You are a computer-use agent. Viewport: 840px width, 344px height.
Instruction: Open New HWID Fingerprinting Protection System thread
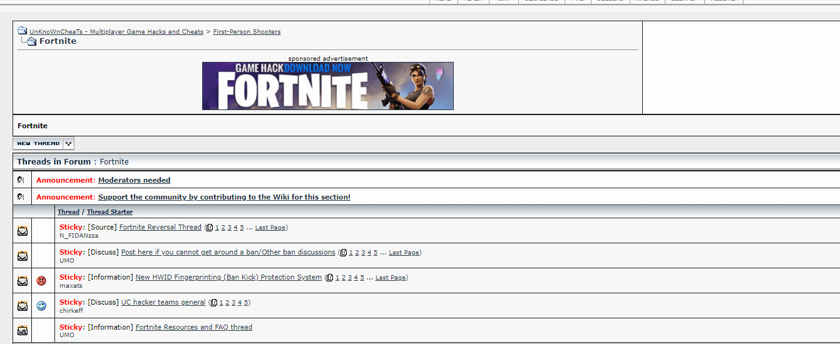(x=228, y=277)
